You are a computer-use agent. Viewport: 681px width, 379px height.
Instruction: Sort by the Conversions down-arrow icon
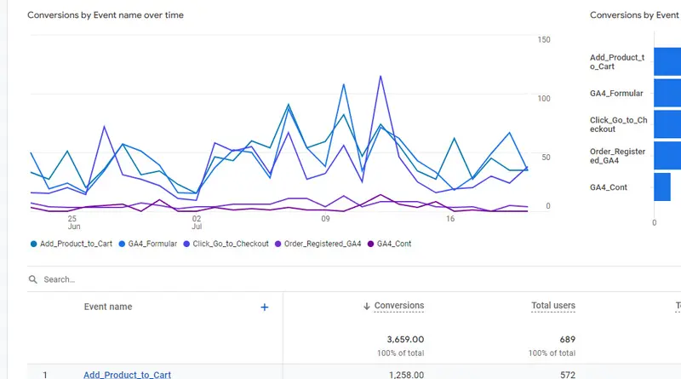367,306
